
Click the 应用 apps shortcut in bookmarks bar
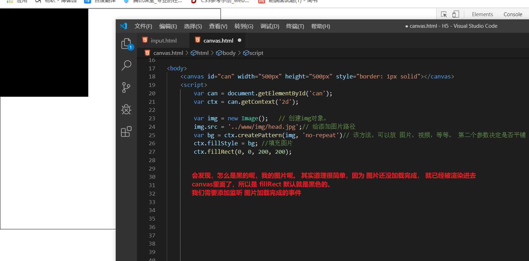(17, 1)
